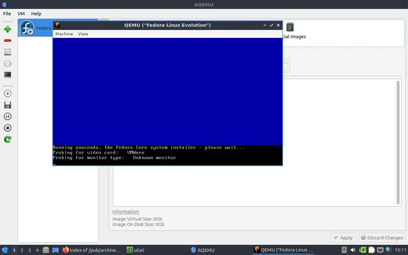The height and width of the screenshot is (255, 408).
Task: Click the 'Image On Disk Size: 0Gb' text
Action: pyautogui.click(x=138, y=224)
